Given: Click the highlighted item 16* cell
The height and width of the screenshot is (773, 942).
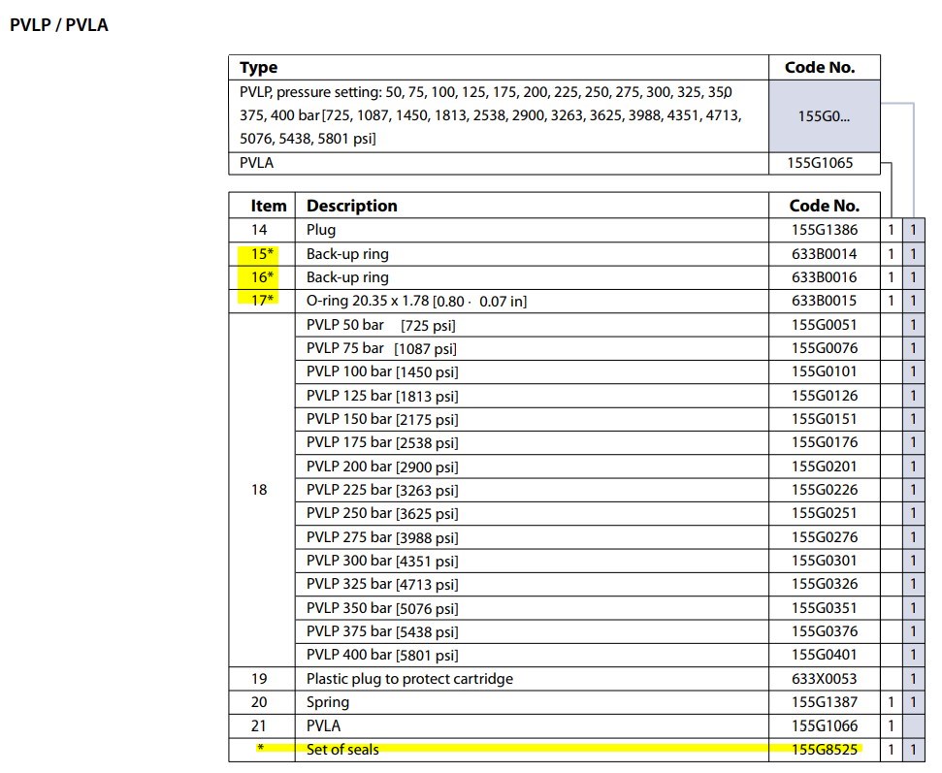Looking at the screenshot, I should point(258,277).
